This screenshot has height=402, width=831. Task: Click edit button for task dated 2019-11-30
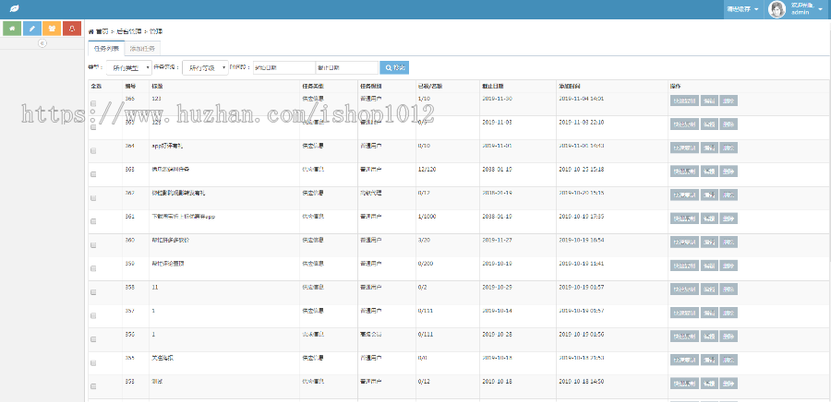click(709, 100)
